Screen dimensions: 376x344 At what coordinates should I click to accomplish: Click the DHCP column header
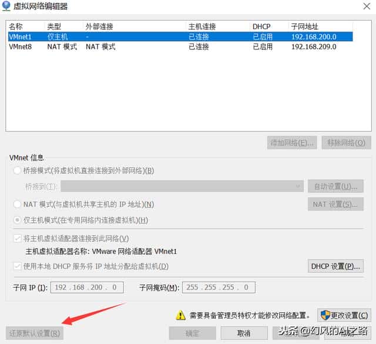coord(269,26)
